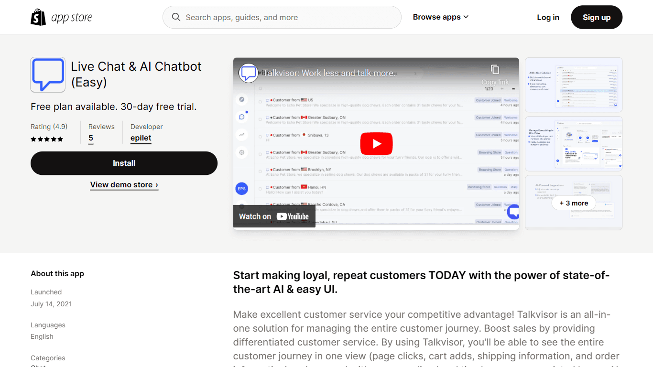The width and height of the screenshot is (653, 367).
Task: Show the + 3 more screenshots
Action: [x=574, y=203]
